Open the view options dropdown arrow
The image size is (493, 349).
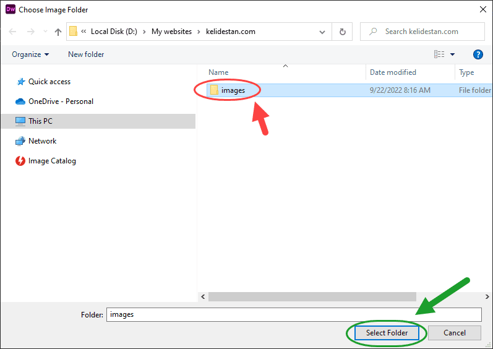(x=452, y=54)
